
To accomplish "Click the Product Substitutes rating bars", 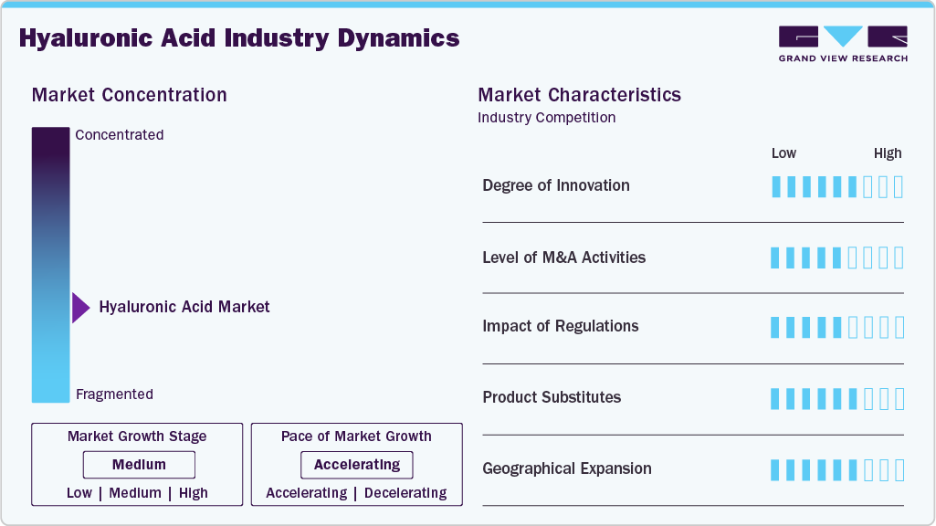I will coord(836,398).
